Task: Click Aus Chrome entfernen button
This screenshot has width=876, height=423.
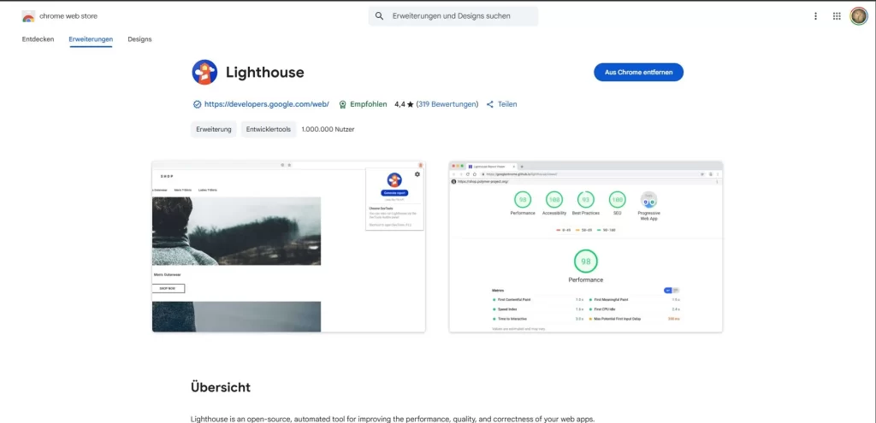Action: point(638,72)
